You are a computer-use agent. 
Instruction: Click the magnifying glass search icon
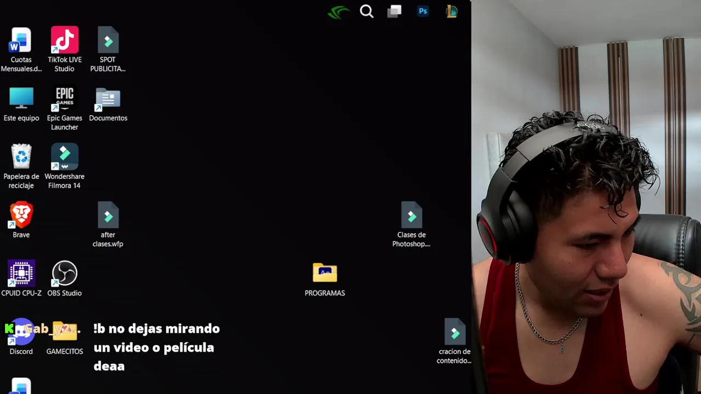[366, 11]
